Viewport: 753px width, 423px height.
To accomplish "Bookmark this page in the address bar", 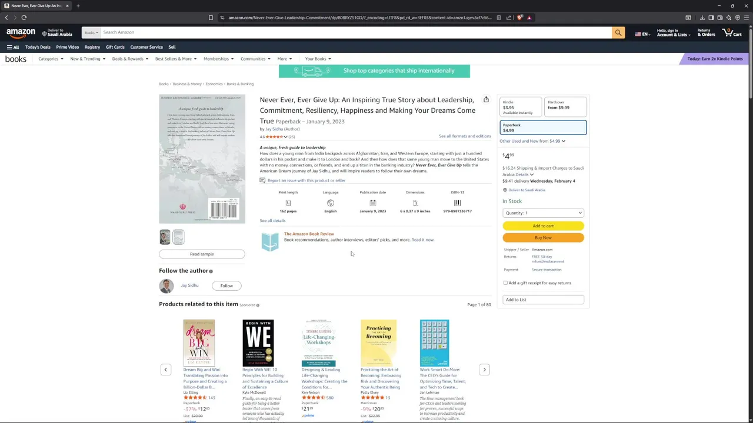I will pos(211,18).
